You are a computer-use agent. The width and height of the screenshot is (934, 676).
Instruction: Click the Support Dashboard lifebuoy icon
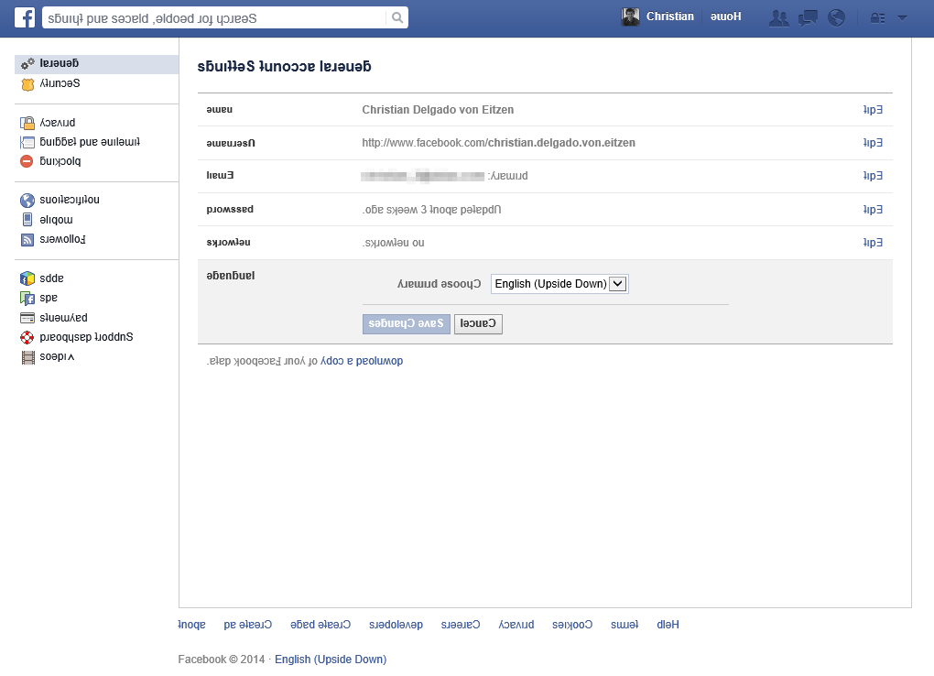point(27,337)
